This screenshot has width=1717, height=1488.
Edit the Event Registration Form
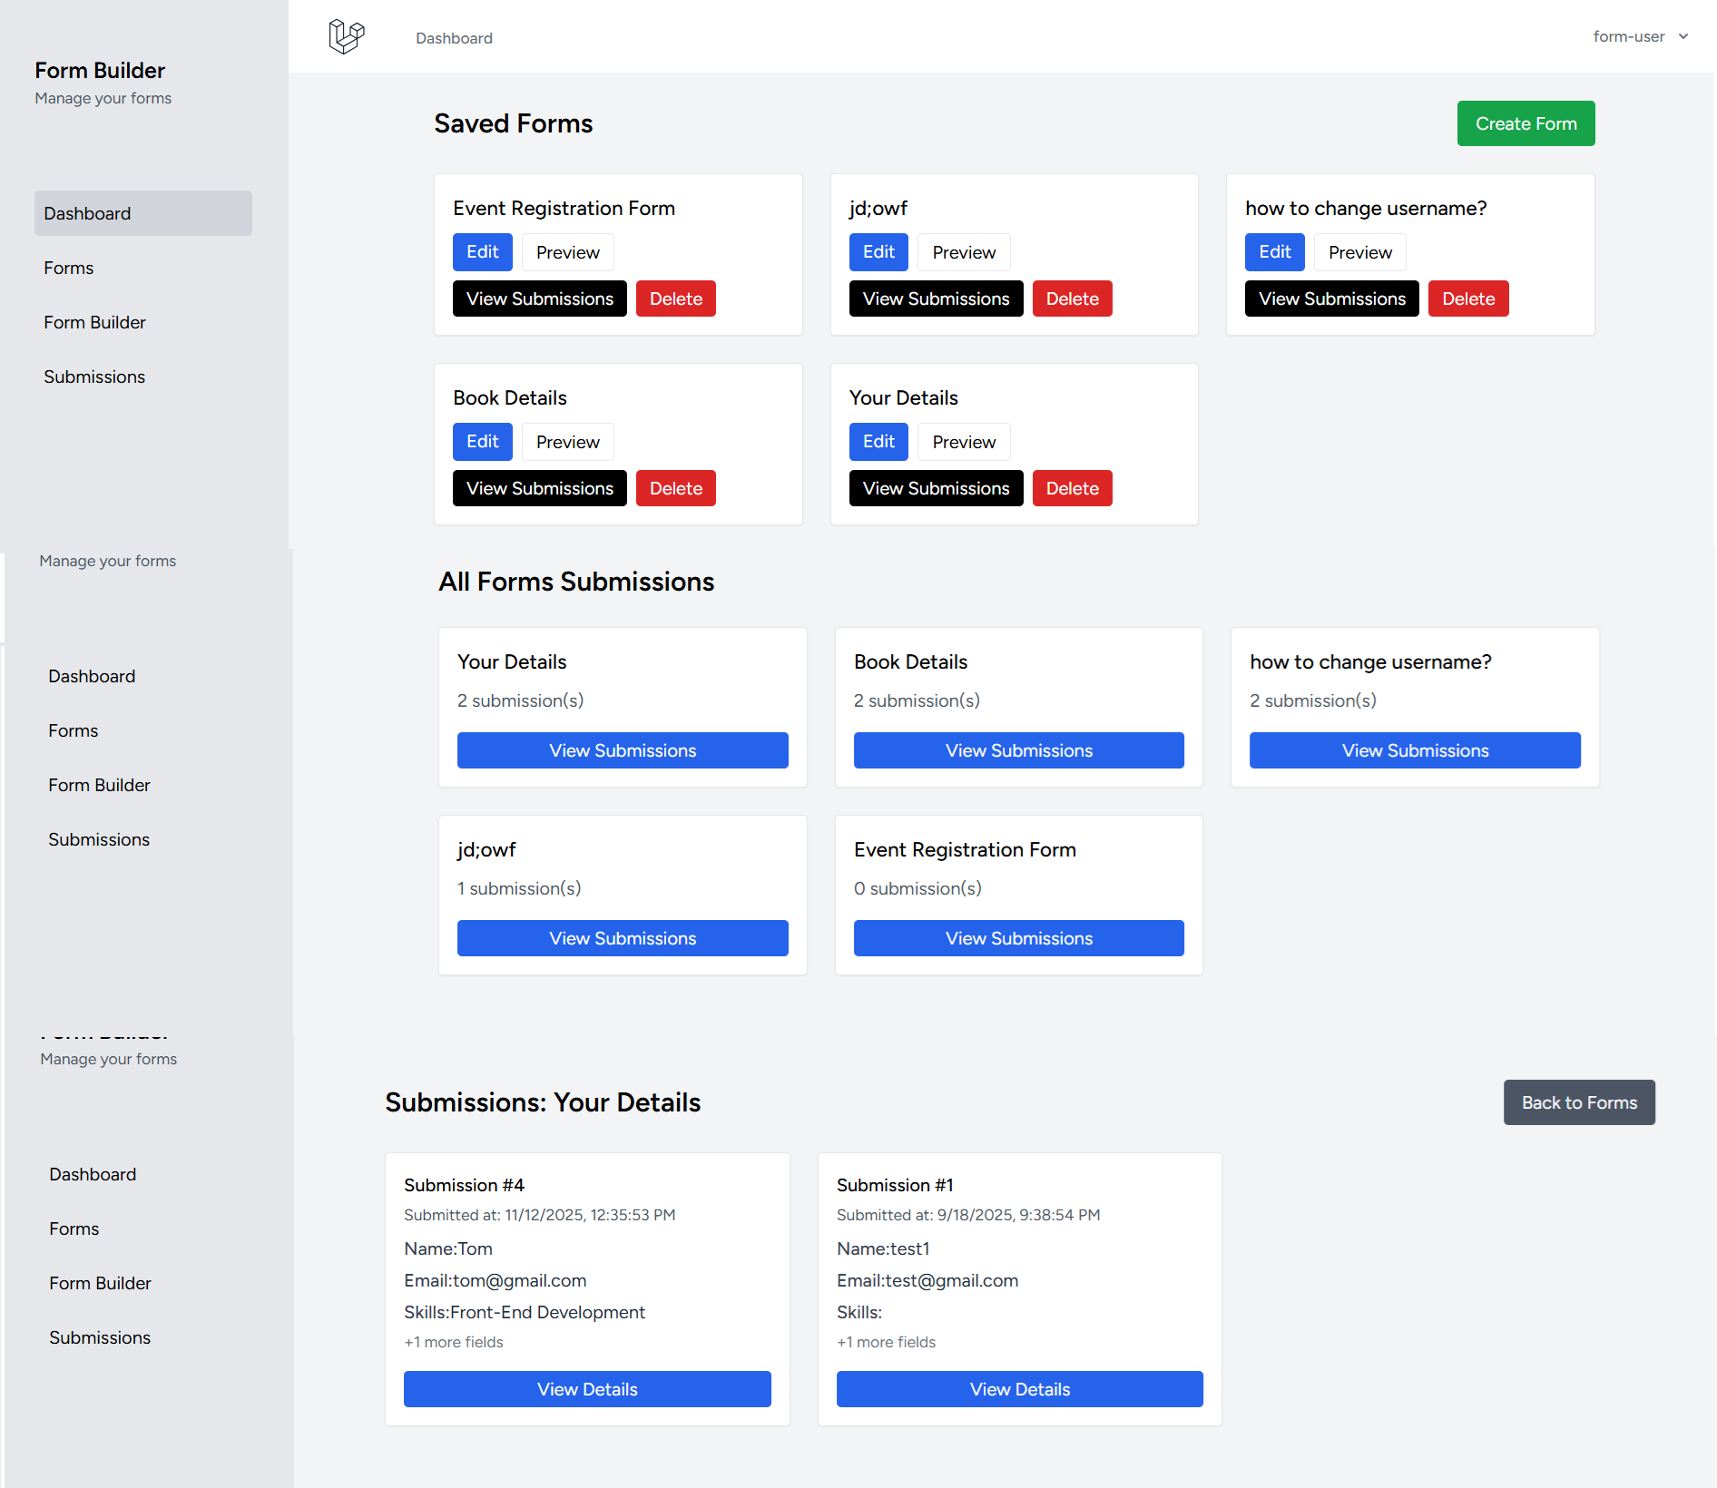(x=482, y=252)
